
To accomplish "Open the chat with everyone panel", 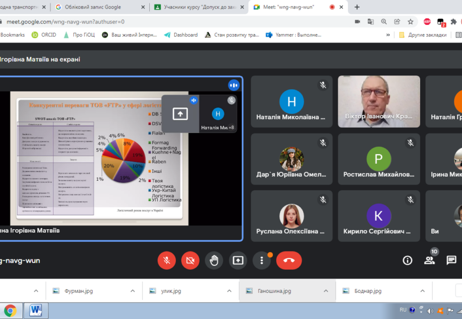I will pos(451,260).
